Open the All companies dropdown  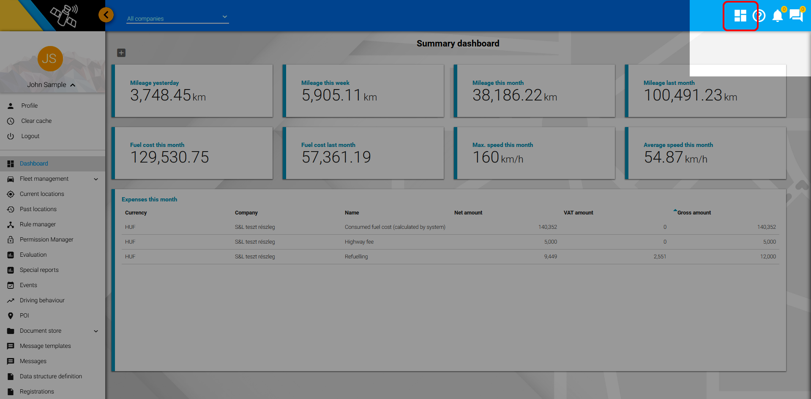[177, 18]
